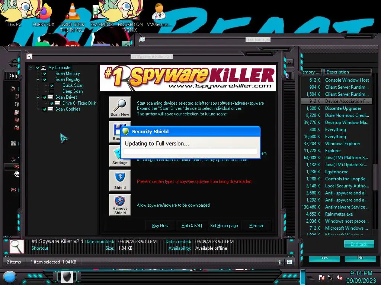The image size is (381, 285).
Task: Launch FURRY FUX Firefox shortcut
Action: tap(44, 15)
